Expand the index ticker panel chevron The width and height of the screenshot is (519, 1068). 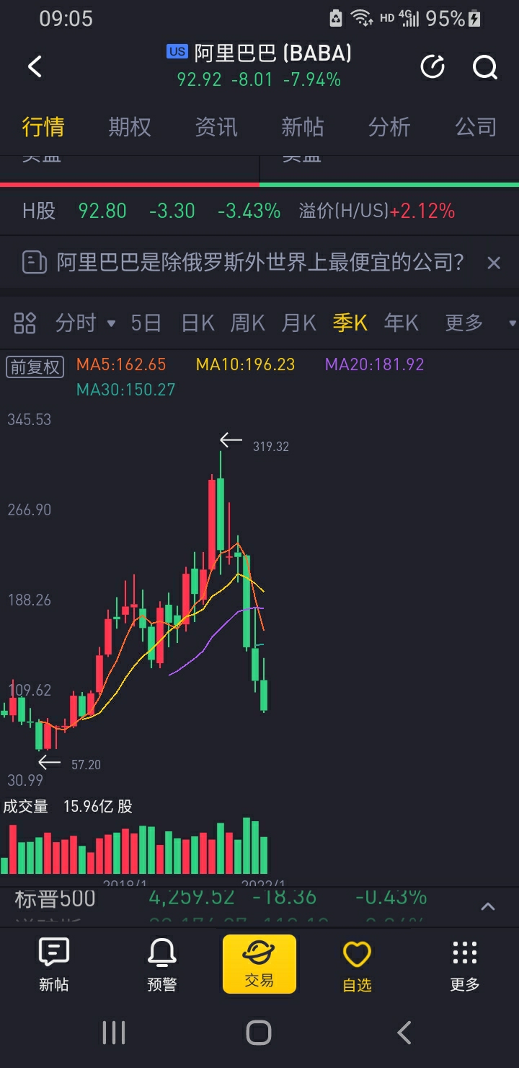488,906
